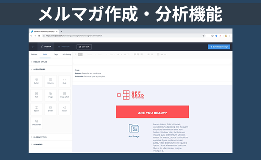
Task: Select the Build tab
Action: pyautogui.click(x=45, y=54)
